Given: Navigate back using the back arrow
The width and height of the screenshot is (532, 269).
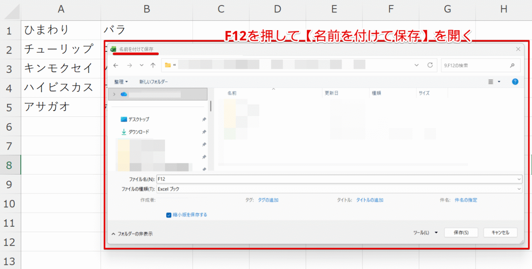Looking at the screenshot, I should pos(116,65).
